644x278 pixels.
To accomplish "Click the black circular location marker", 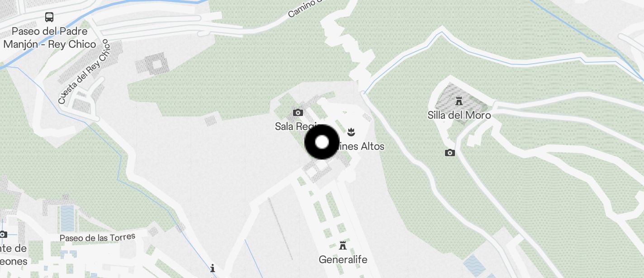I will [322, 142].
